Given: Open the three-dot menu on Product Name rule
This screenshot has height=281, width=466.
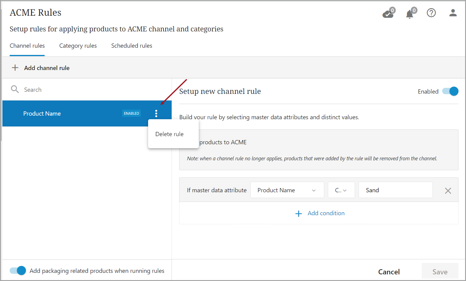Looking at the screenshot, I should pyautogui.click(x=156, y=113).
